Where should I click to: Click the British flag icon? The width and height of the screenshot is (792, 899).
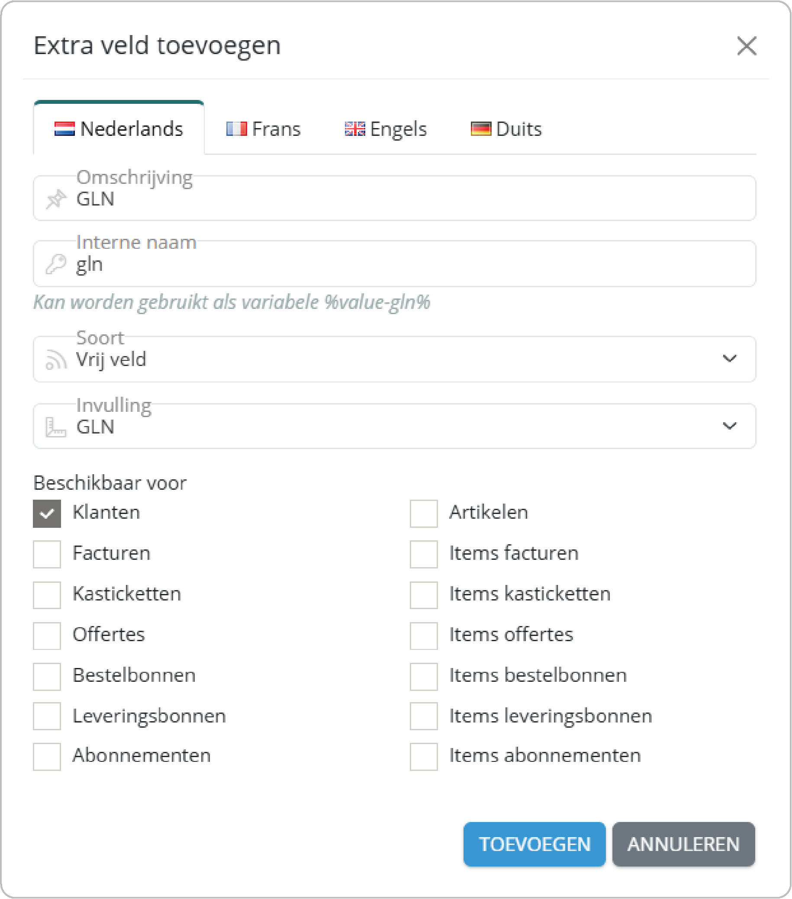tap(354, 129)
